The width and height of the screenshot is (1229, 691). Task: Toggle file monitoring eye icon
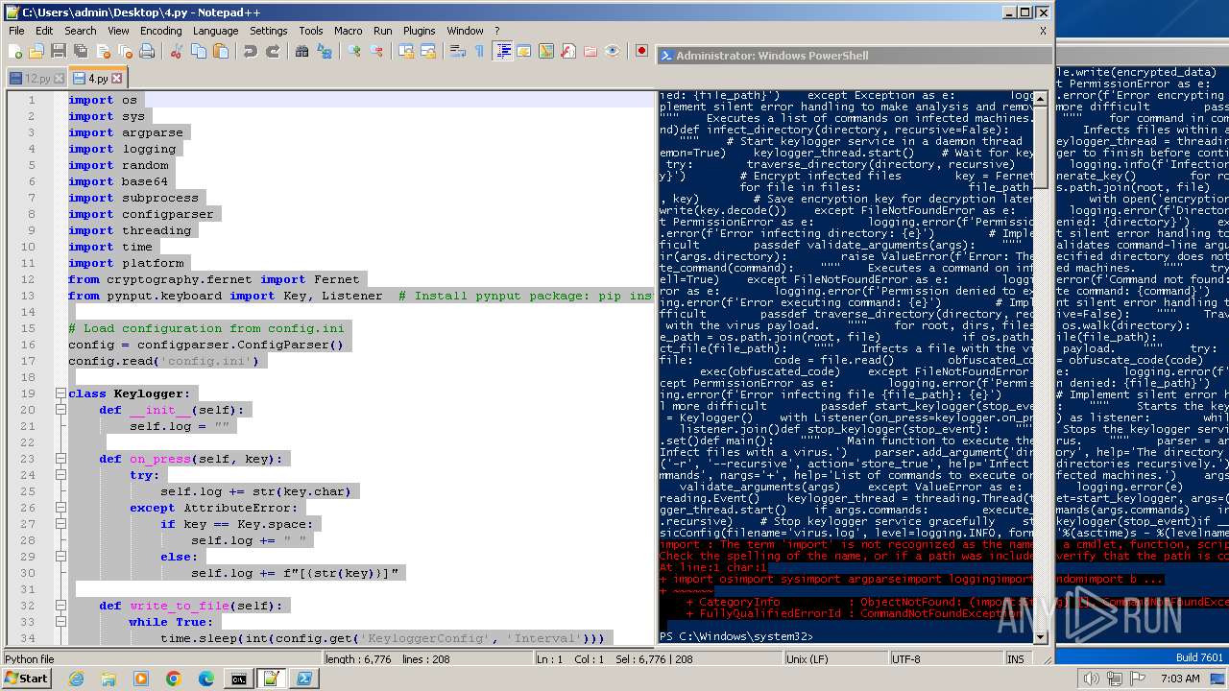pos(613,51)
